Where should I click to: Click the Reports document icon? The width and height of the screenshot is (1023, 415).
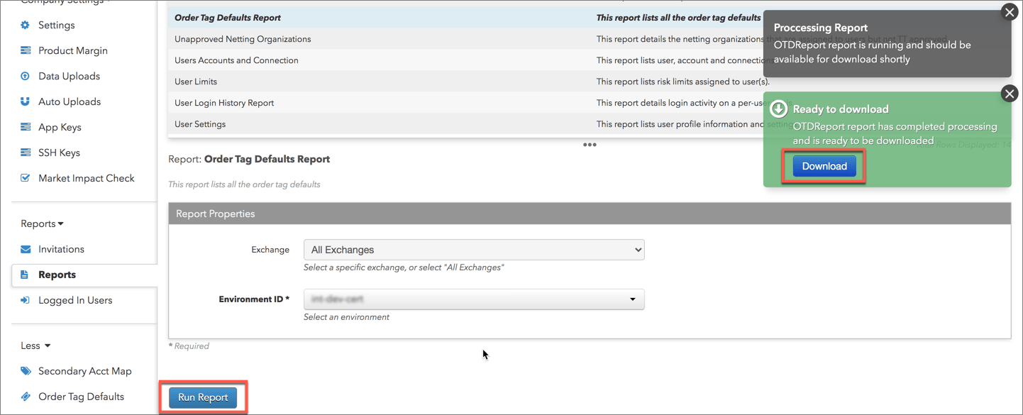pyautogui.click(x=25, y=275)
